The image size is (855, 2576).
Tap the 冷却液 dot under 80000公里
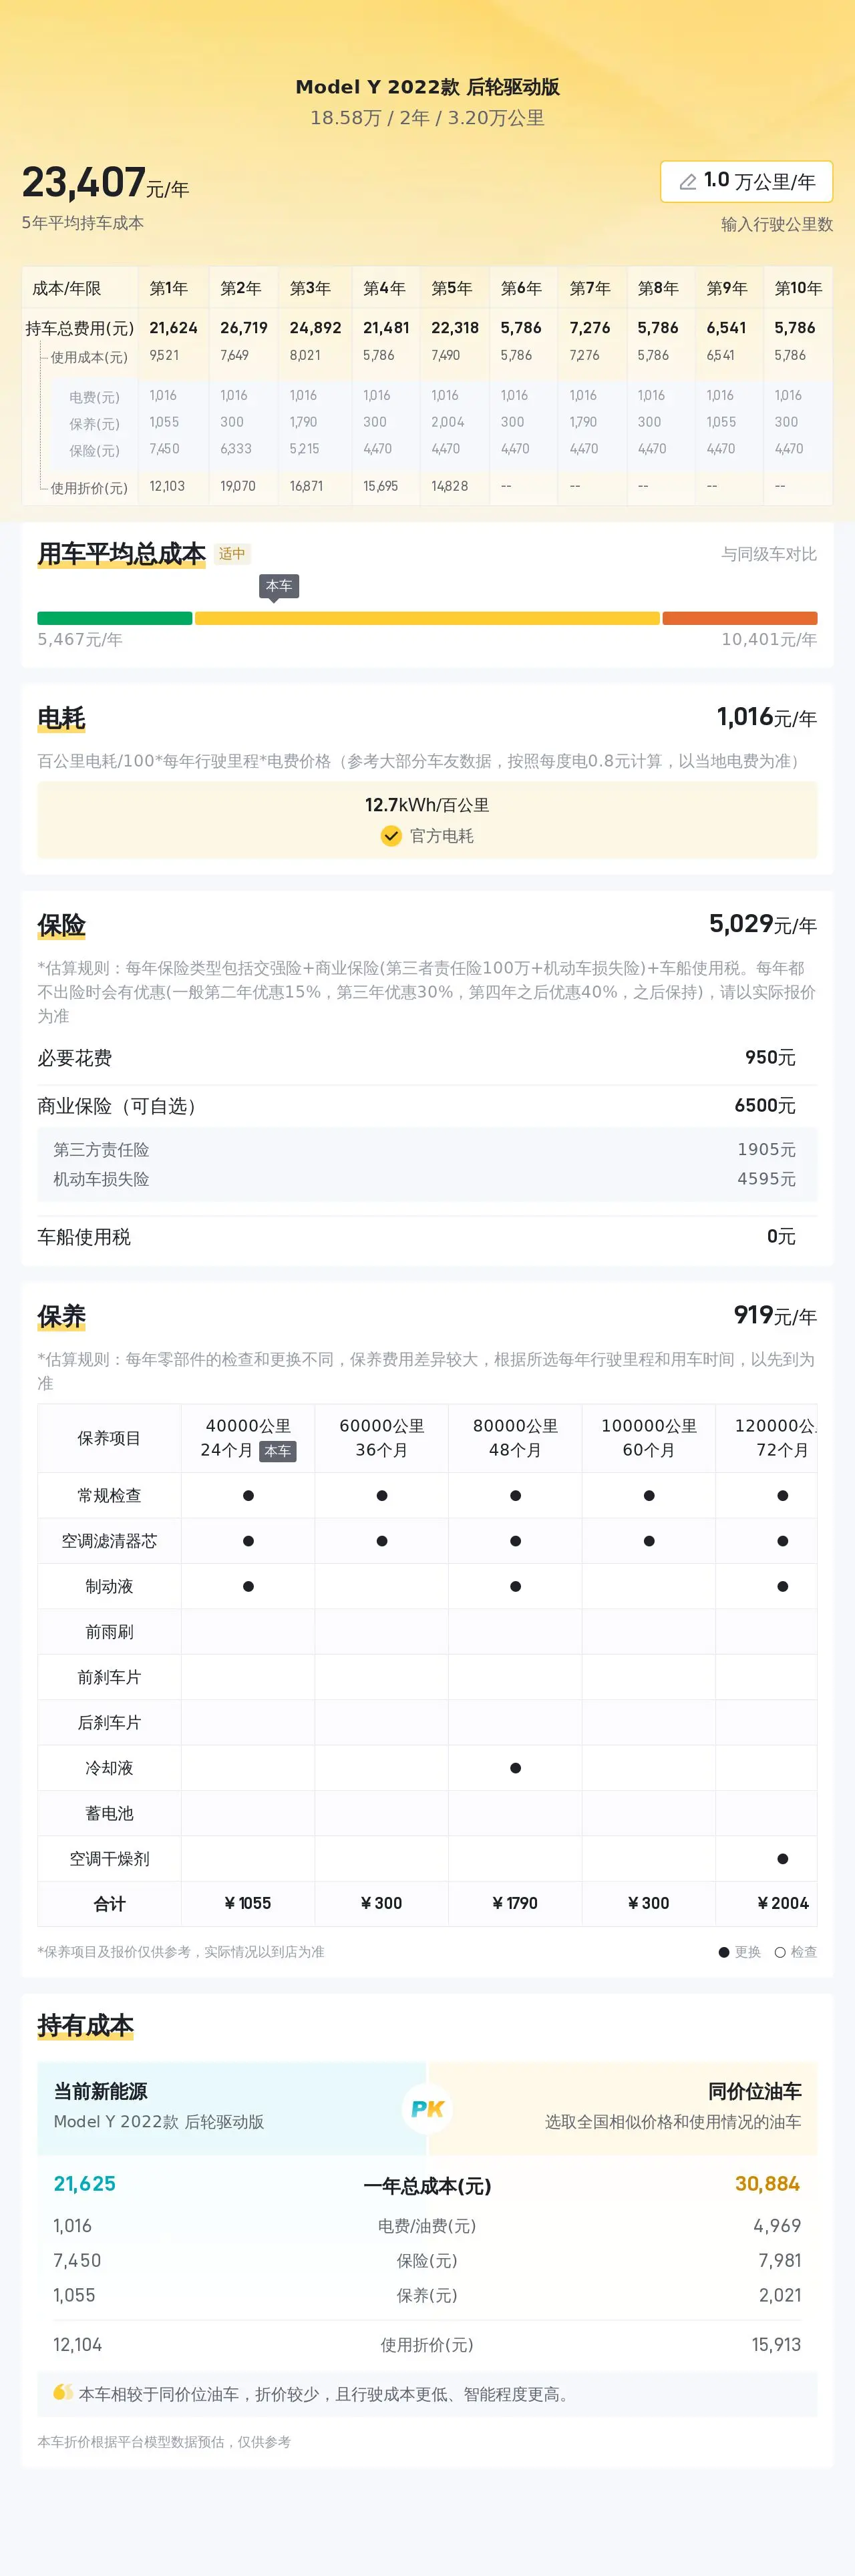(515, 1767)
